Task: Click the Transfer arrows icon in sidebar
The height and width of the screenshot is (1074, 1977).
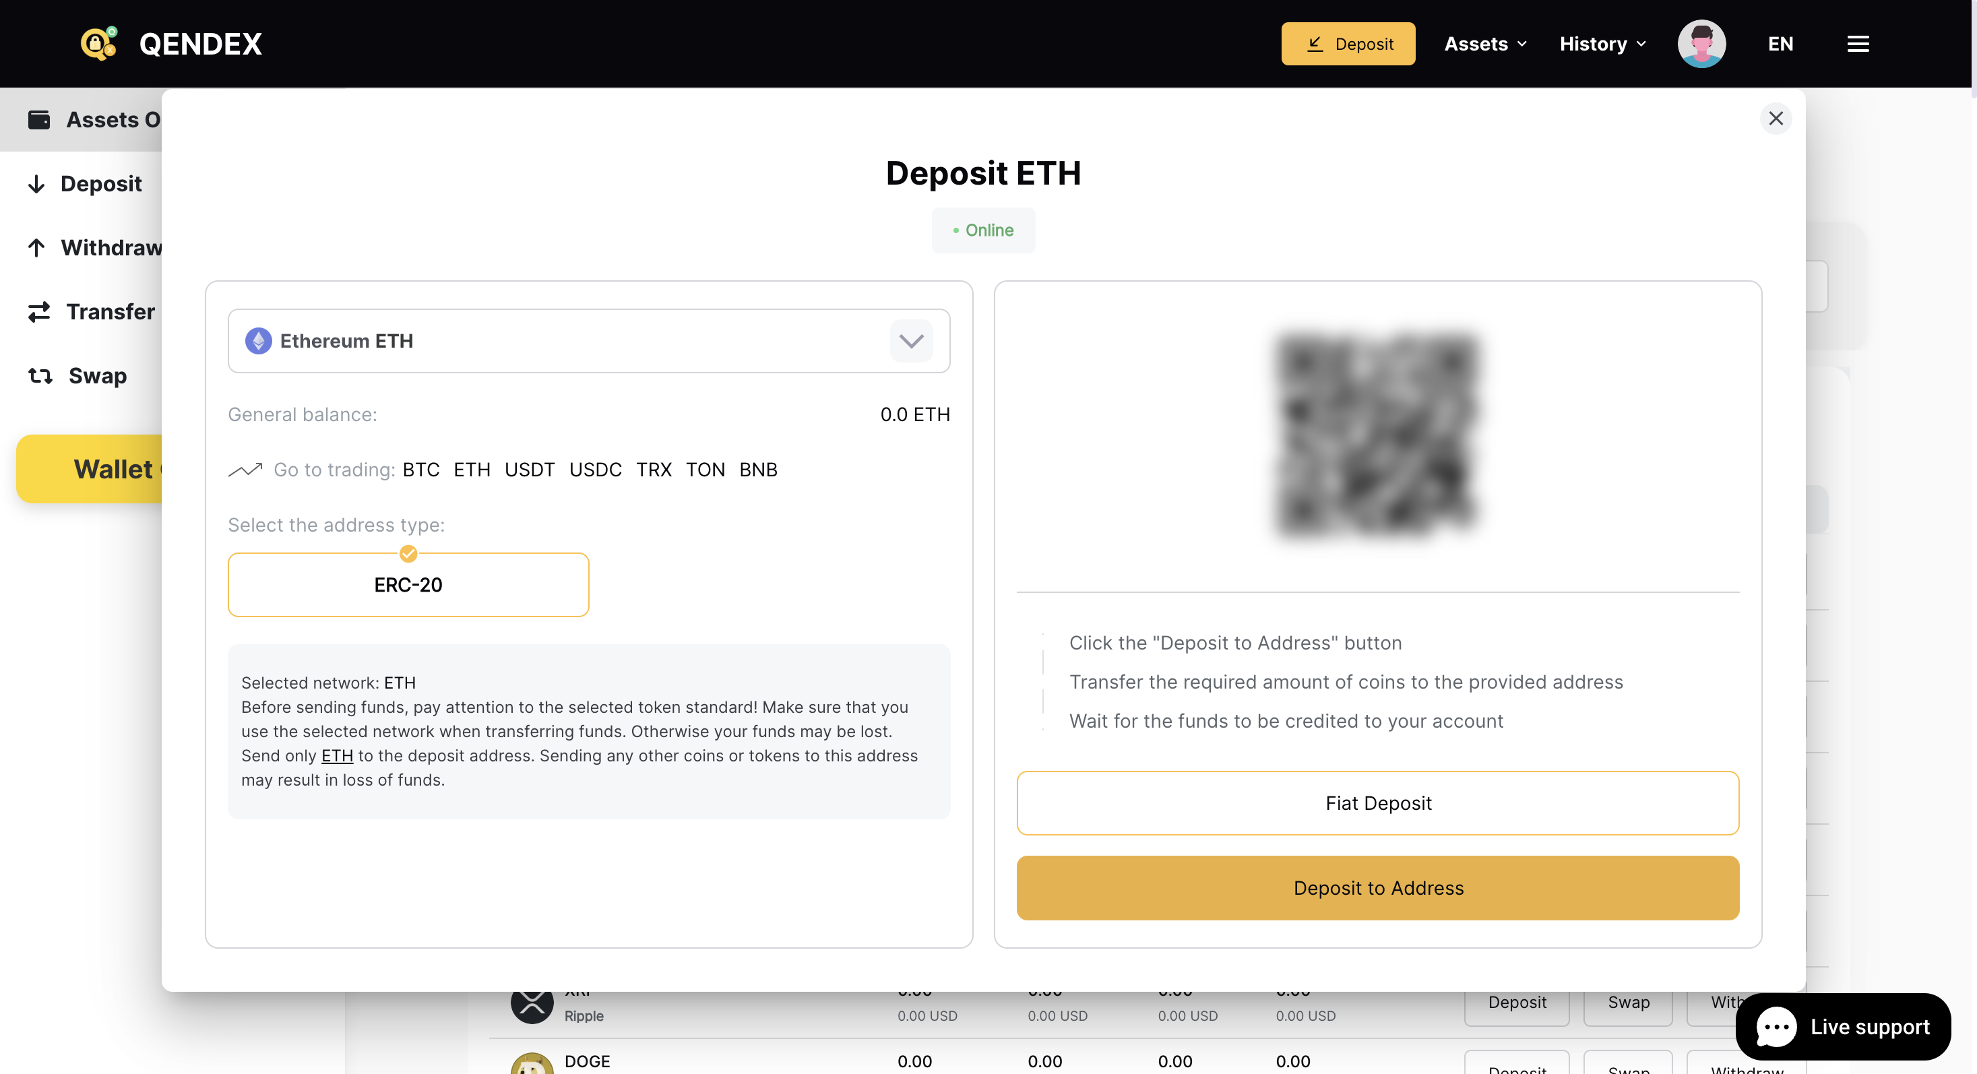Action: [39, 311]
